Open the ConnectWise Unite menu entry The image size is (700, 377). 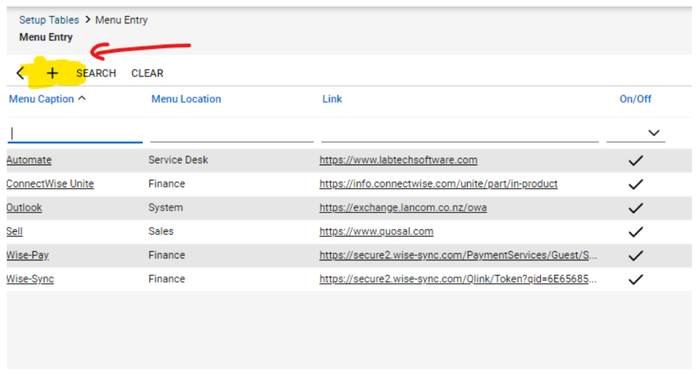coord(50,184)
